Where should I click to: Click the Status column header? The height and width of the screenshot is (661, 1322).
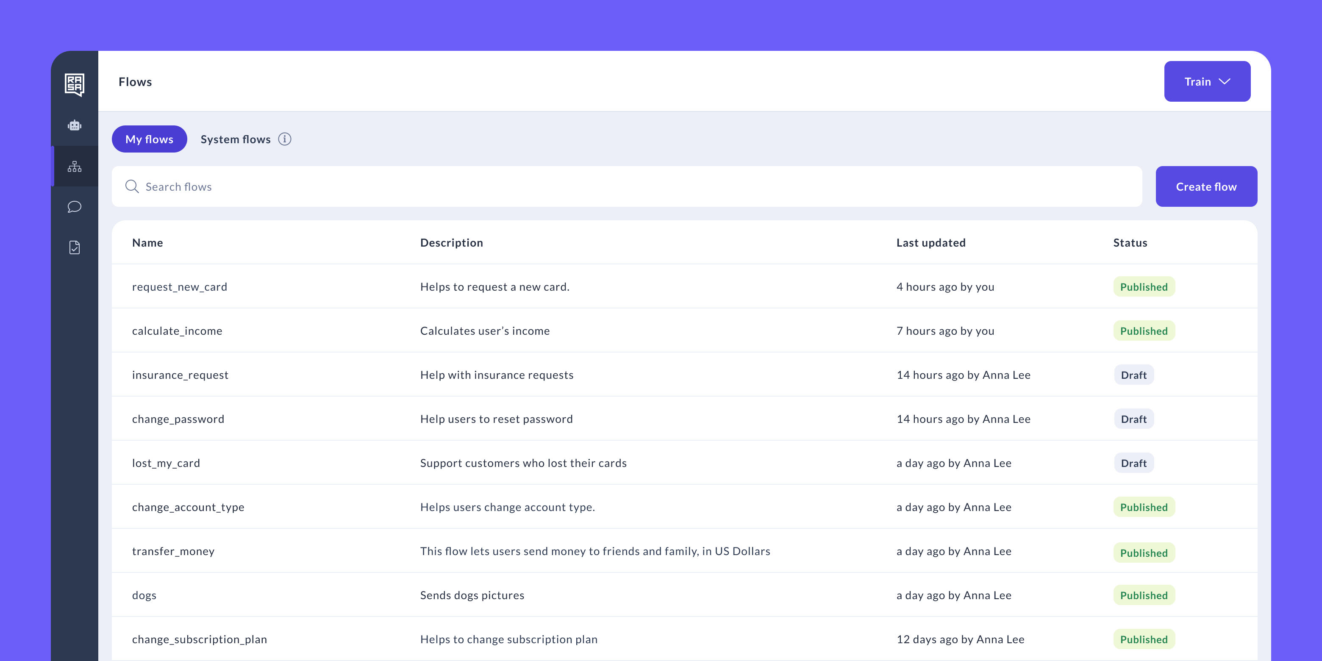tap(1130, 243)
